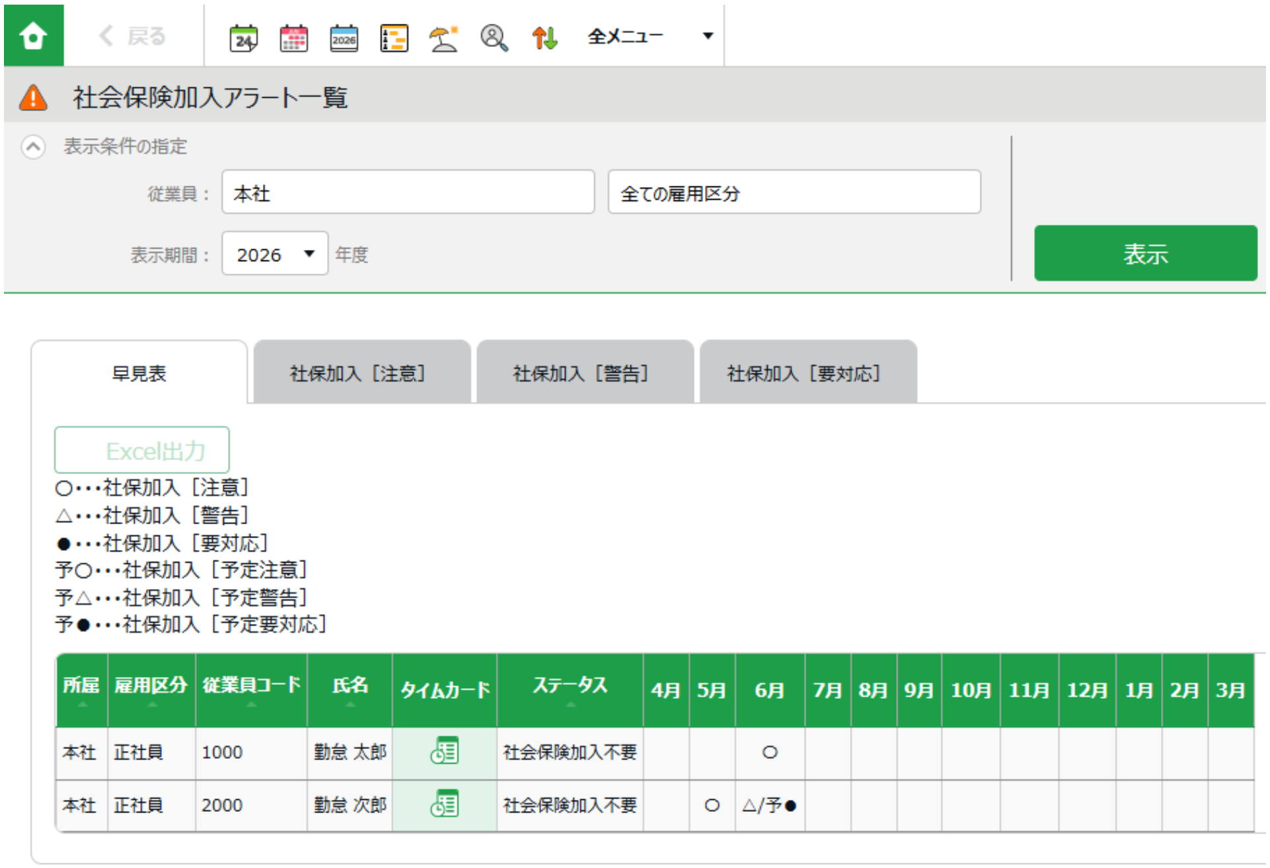Image resolution: width=1270 pixels, height=868 pixels.
Task: Collapse the 表示条件の指定 section
Action: tap(33, 146)
